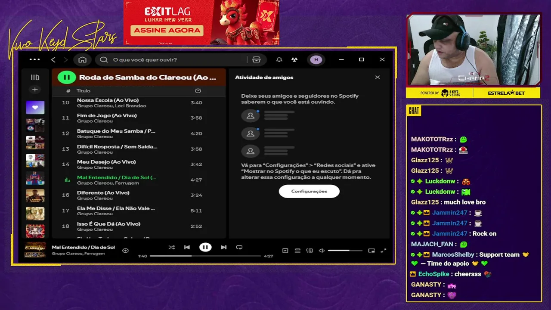This screenshot has height=310, width=551.
Task: Adjust the volume slider
Action: click(x=345, y=251)
